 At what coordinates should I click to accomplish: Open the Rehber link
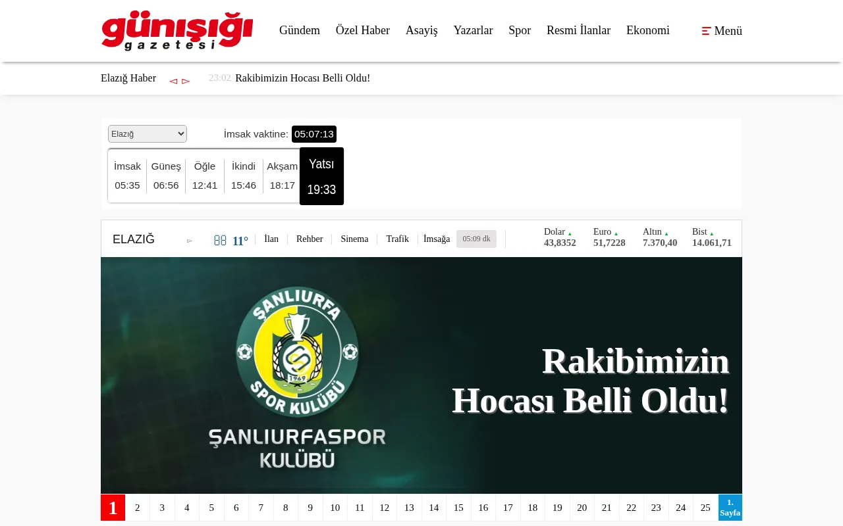310,239
